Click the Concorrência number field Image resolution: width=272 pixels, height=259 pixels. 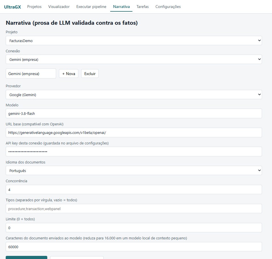coord(134,189)
